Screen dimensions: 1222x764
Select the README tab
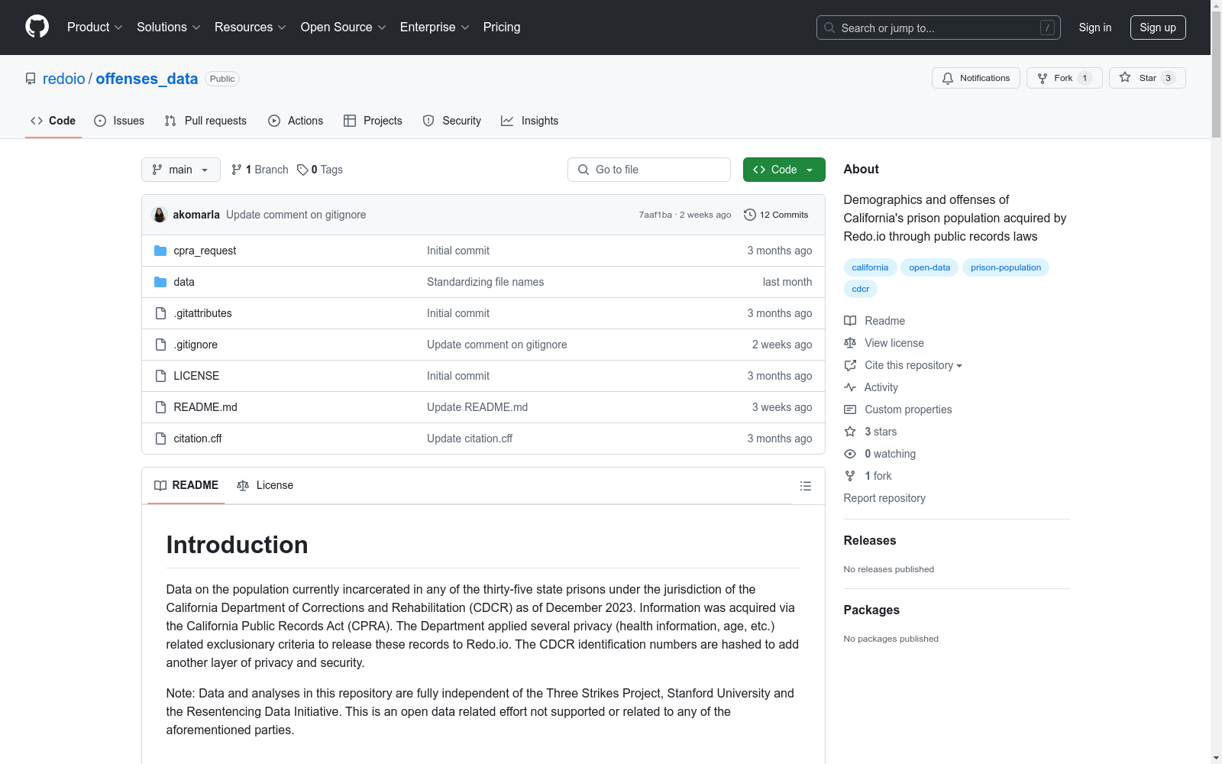[x=186, y=485]
